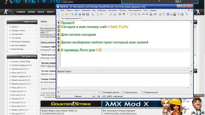Open 'Мониторинг серверов' site menu link

(x=20, y=42)
